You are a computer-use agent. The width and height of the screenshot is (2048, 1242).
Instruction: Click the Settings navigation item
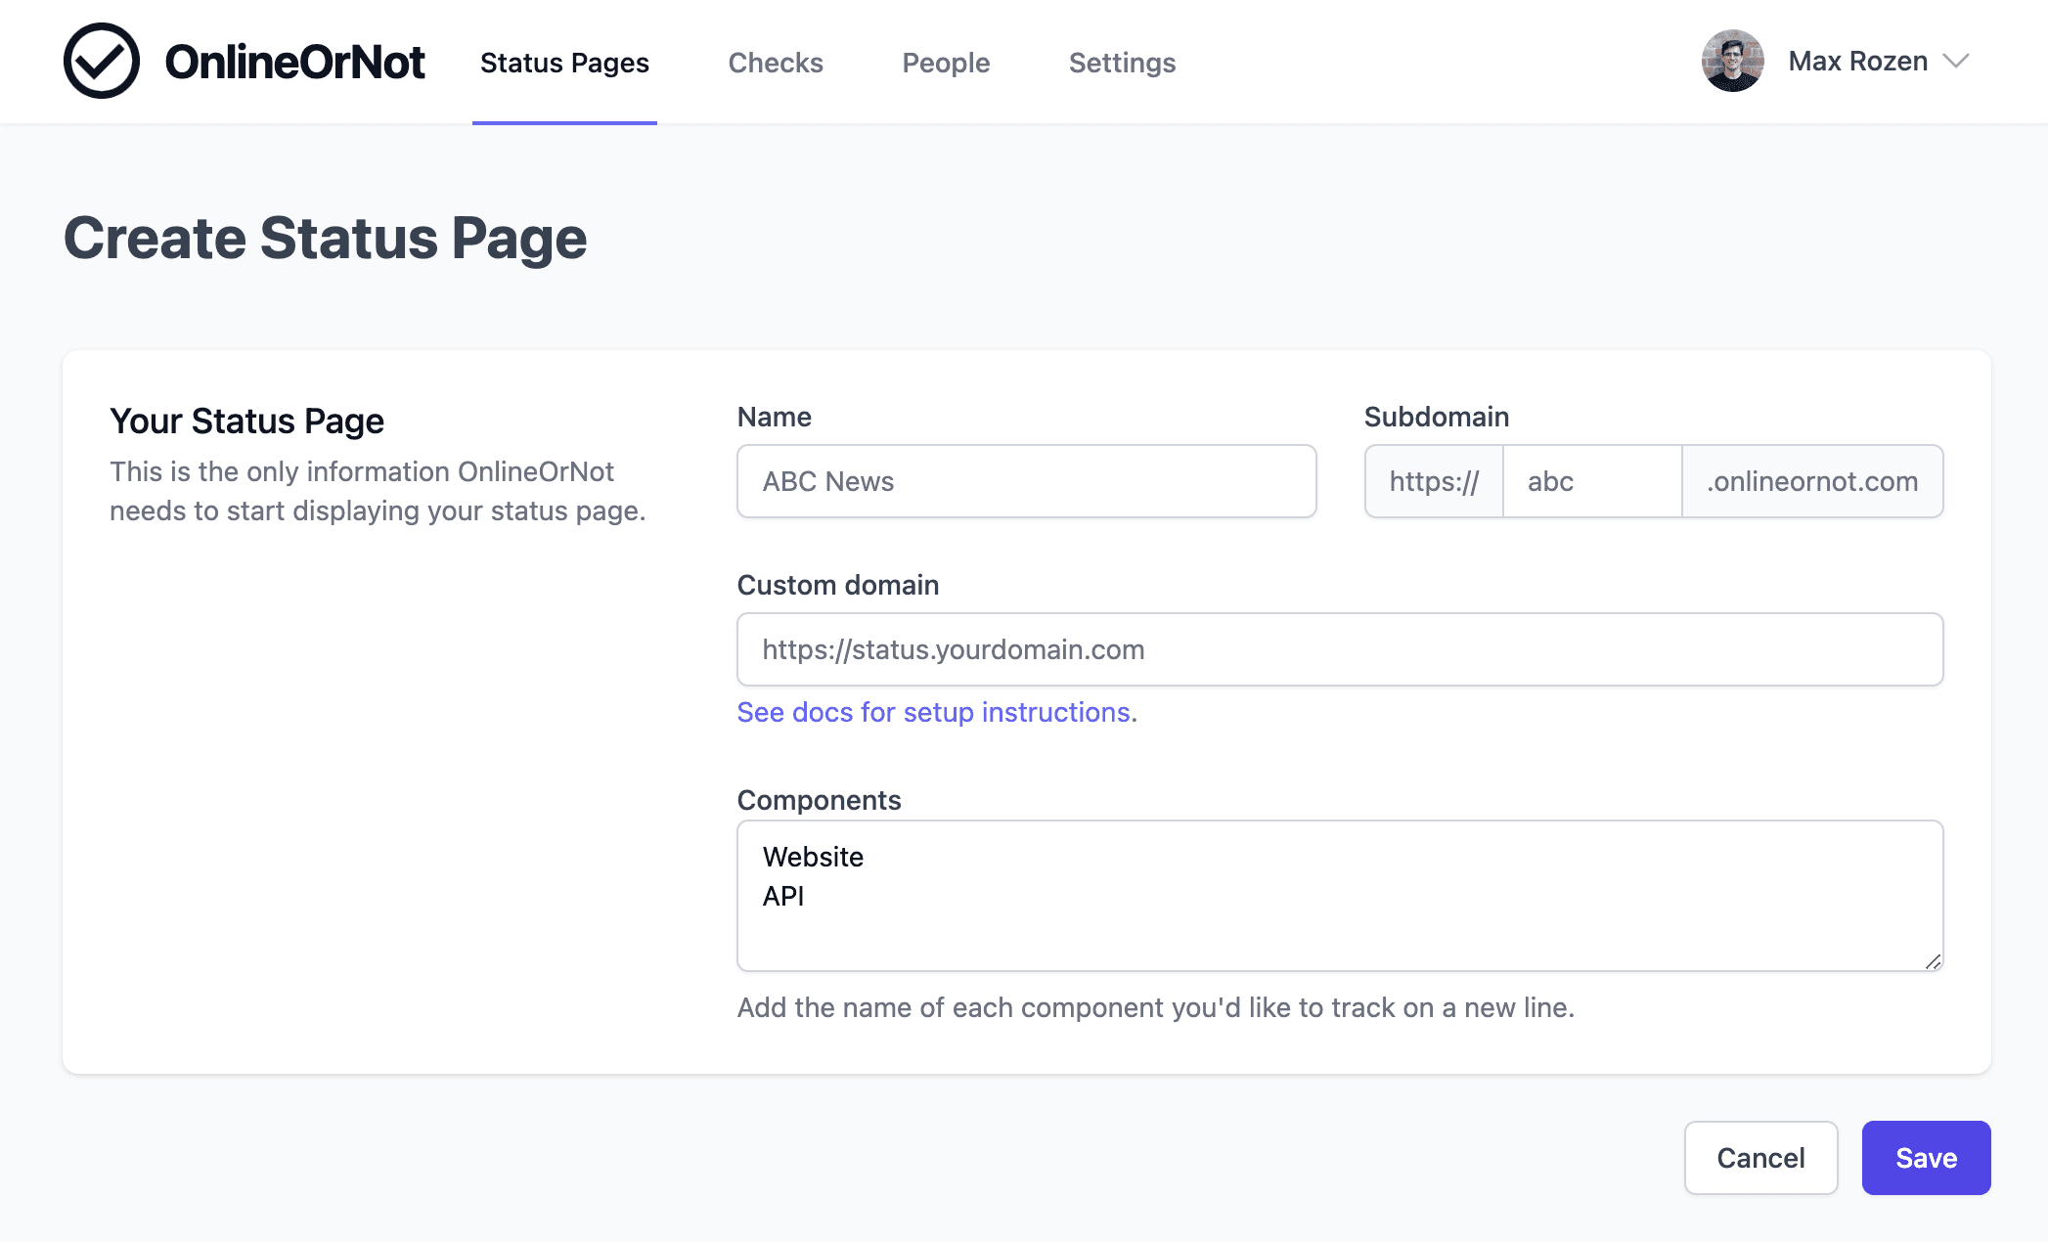[x=1122, y=62]
